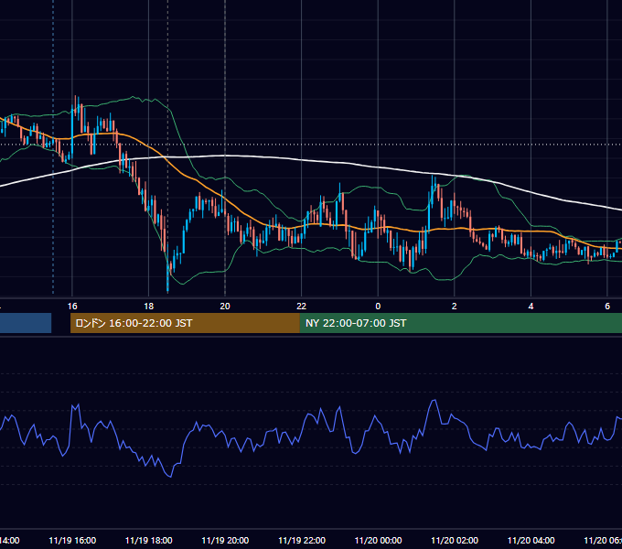Click the 22 hour axis label
The height and width of the screenshot is (549, 622).
[x=302, y=307]
